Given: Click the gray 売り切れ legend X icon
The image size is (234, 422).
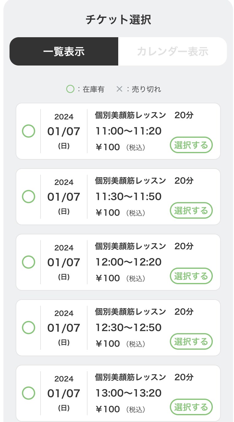Looking at the screenshot, I should pos(119,89).
